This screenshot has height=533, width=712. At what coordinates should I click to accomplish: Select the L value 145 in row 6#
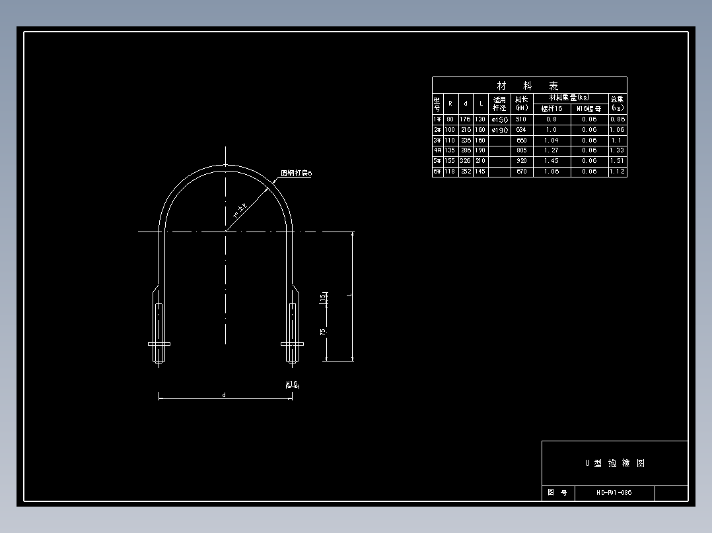tap(480, 172)
